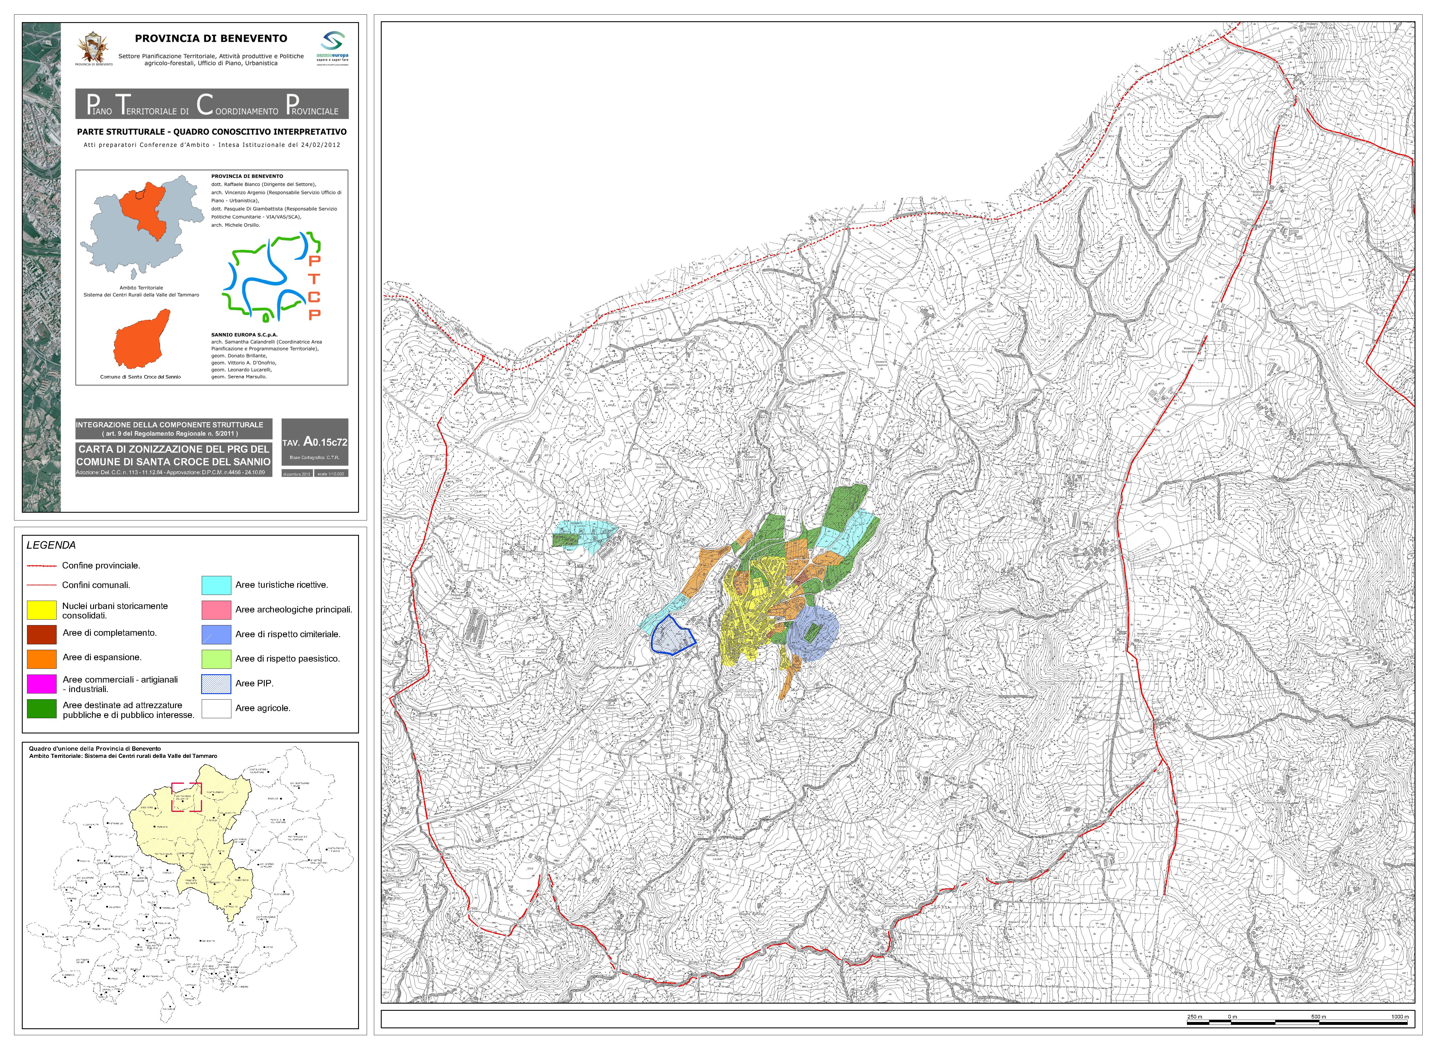Click the Sannio Europa logo
1437x1049 pixels.
[333, 48]
